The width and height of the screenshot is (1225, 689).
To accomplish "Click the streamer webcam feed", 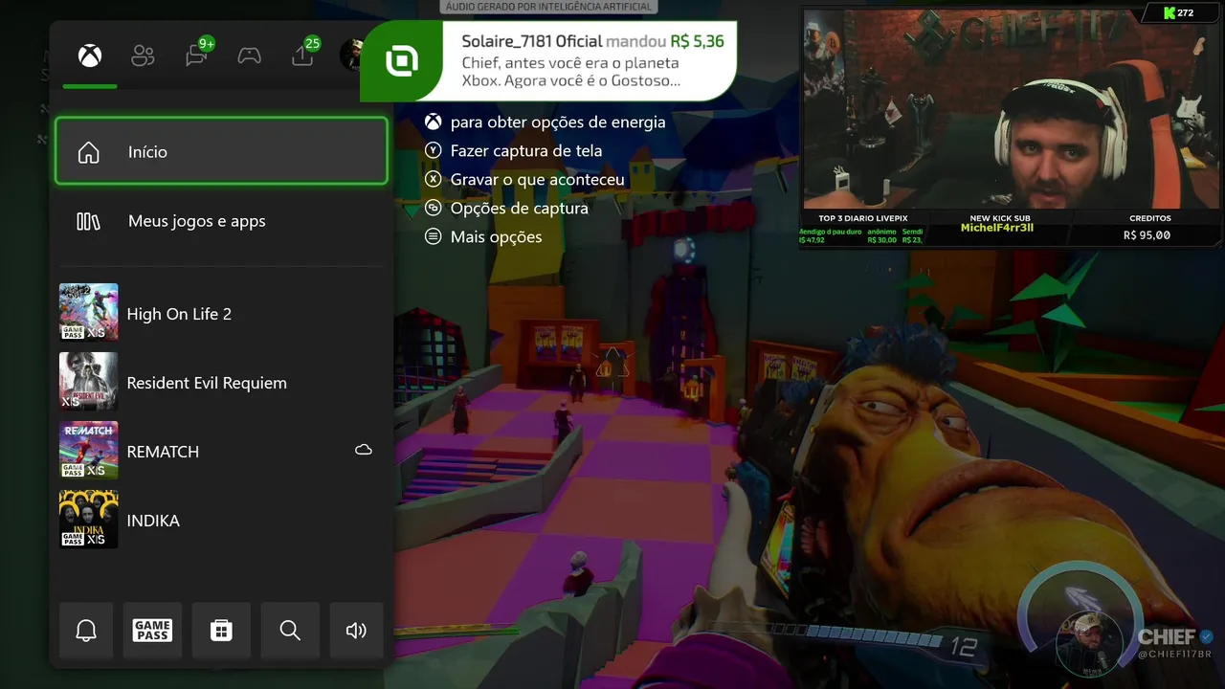I will [1013, 110].
